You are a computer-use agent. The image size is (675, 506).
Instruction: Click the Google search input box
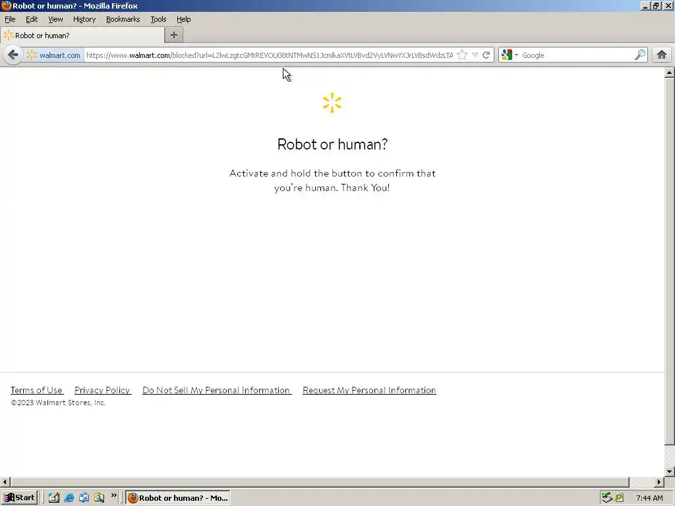coord(577,55)
